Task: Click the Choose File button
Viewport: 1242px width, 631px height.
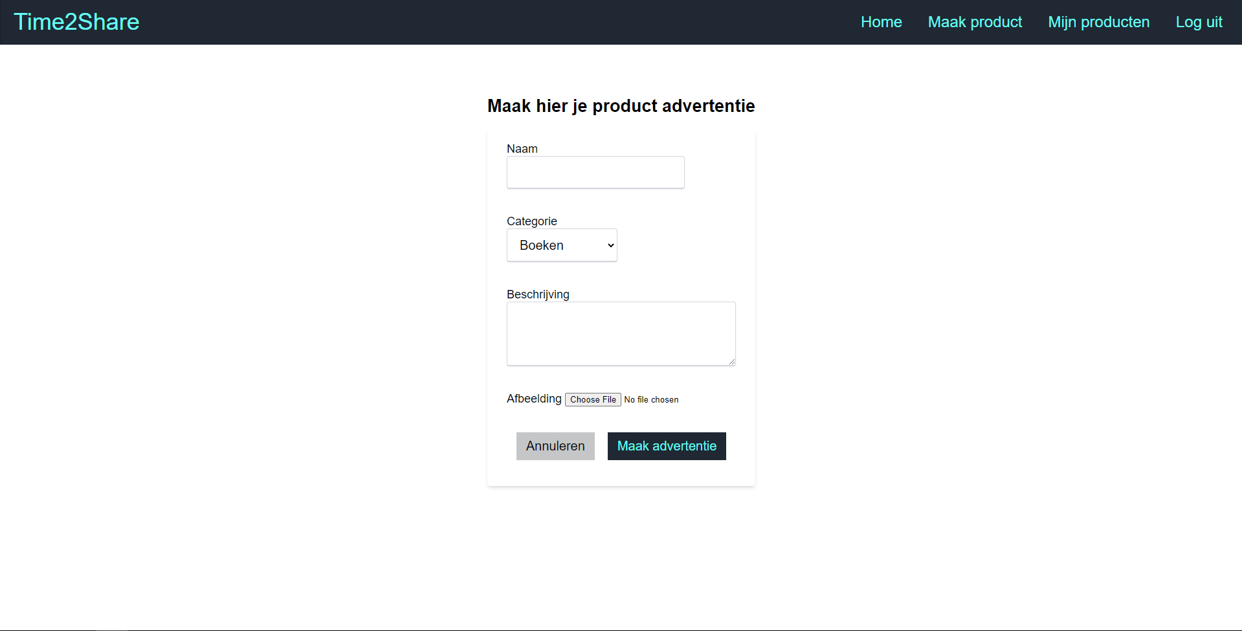Action: 593,399
